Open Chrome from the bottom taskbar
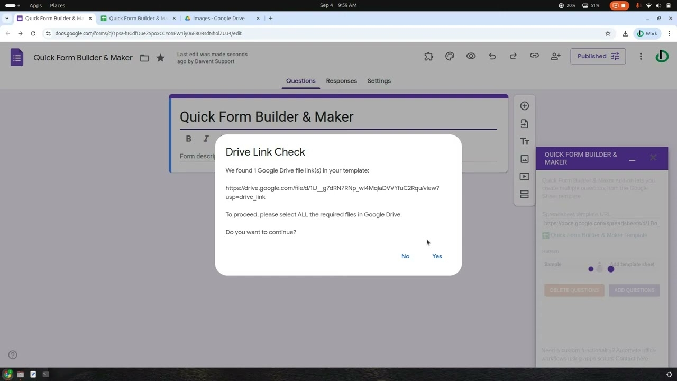Viewport: 677px width, 381px height. click(8, 374)
